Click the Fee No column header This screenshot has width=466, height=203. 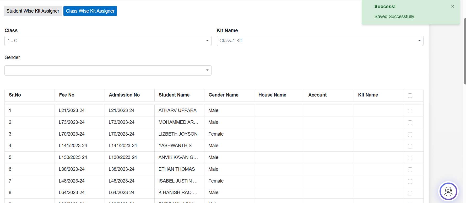[67, 95]
